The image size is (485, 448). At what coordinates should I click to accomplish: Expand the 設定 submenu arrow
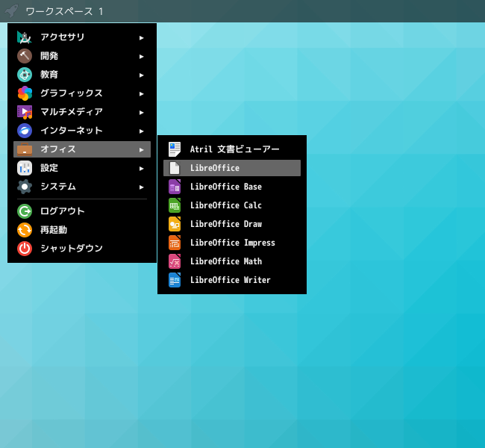click(x=141, y=169)
